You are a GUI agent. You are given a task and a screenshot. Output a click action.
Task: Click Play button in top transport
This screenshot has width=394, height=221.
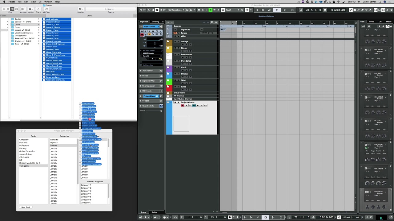(284, 10)
